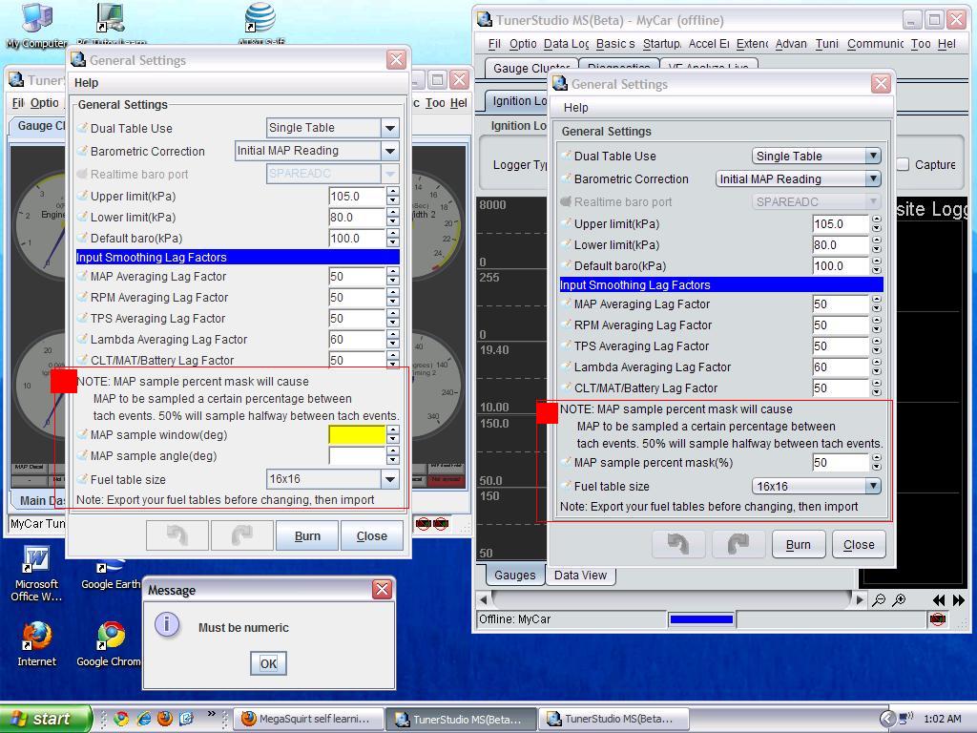Image resolution: width=977 pixels, height=733 pixels.
Task: Open Help menu in left General Settings dialog
Action: pos(86,83)
